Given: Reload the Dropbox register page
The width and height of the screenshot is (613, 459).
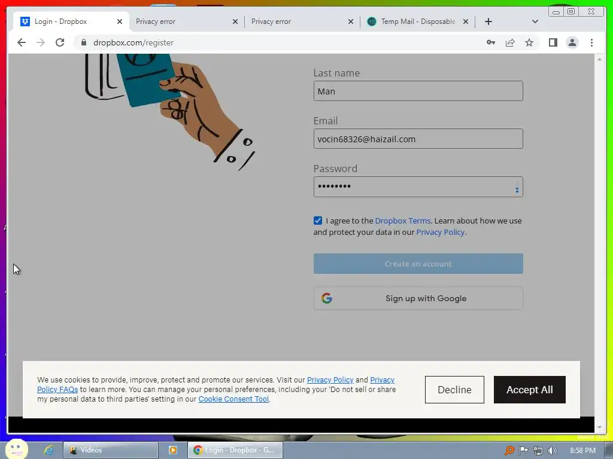Looking at the screenshot, I should pyautogui.click(x=60, y=42).
